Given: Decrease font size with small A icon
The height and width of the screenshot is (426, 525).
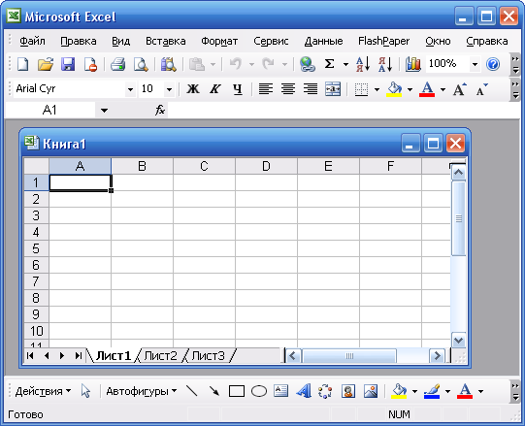Looking at the screenshot, I should coord(481,89).
